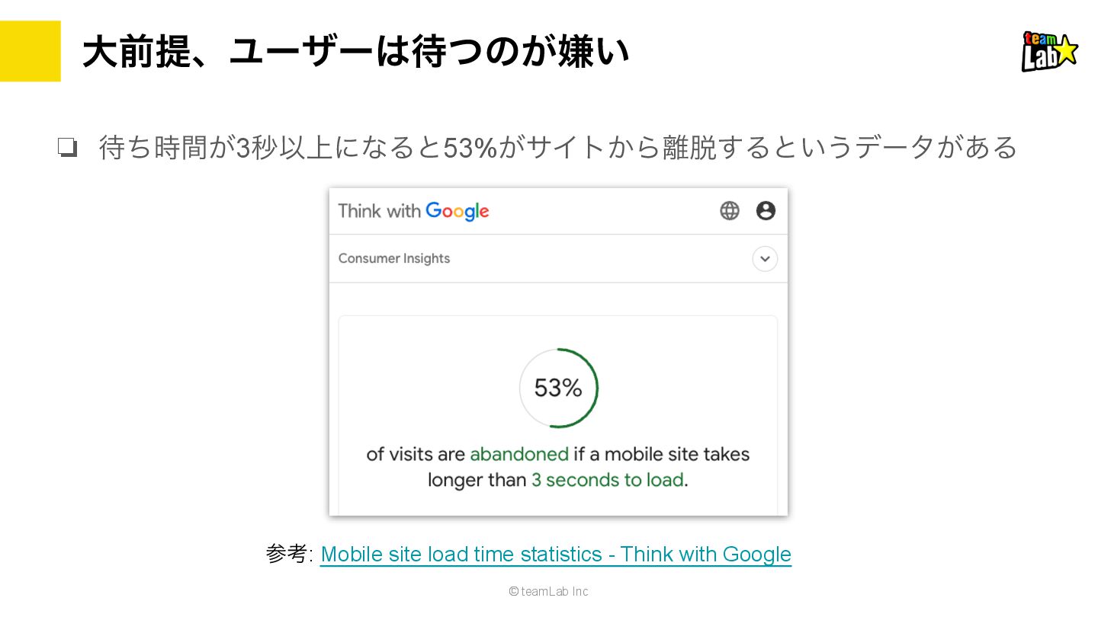
Task: Open Mobile site load time statistics link
Action: (556, 554)
